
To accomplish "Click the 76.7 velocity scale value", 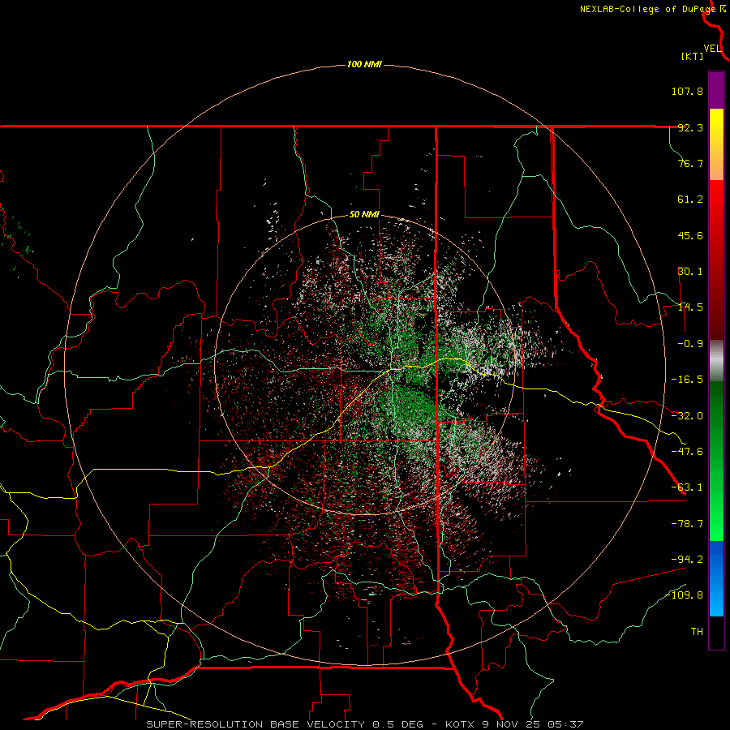I will click(x=690, y=163).
